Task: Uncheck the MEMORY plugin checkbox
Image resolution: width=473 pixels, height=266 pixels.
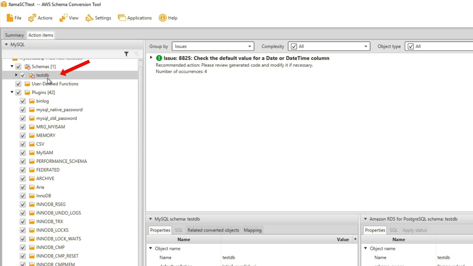Action: [23, 136]
